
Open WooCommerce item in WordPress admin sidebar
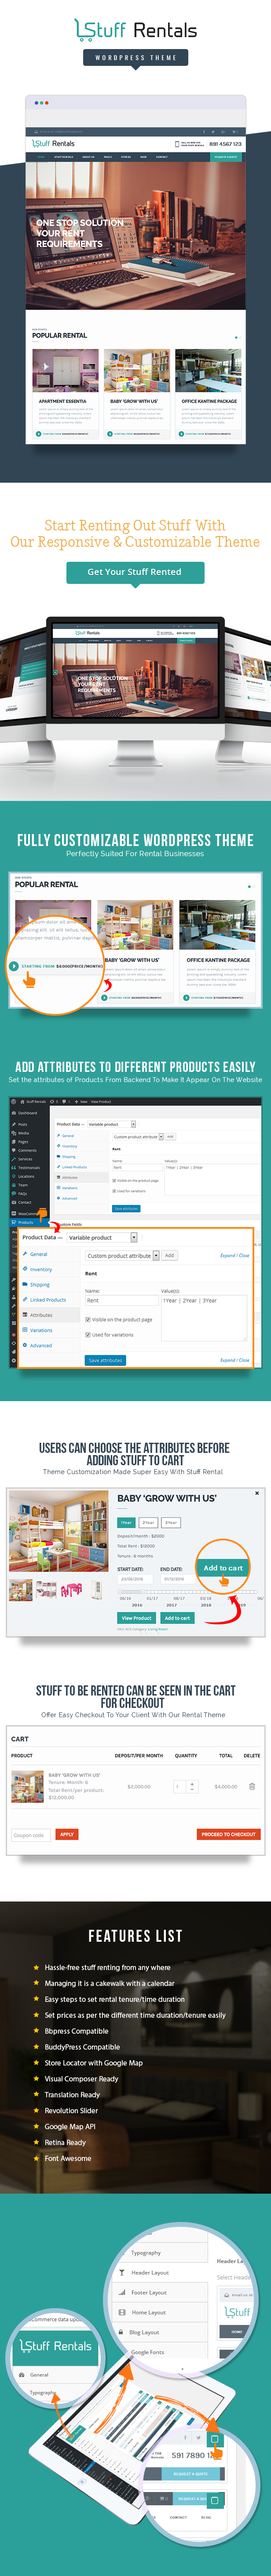pyautogui.click(x=28, y=1213)
